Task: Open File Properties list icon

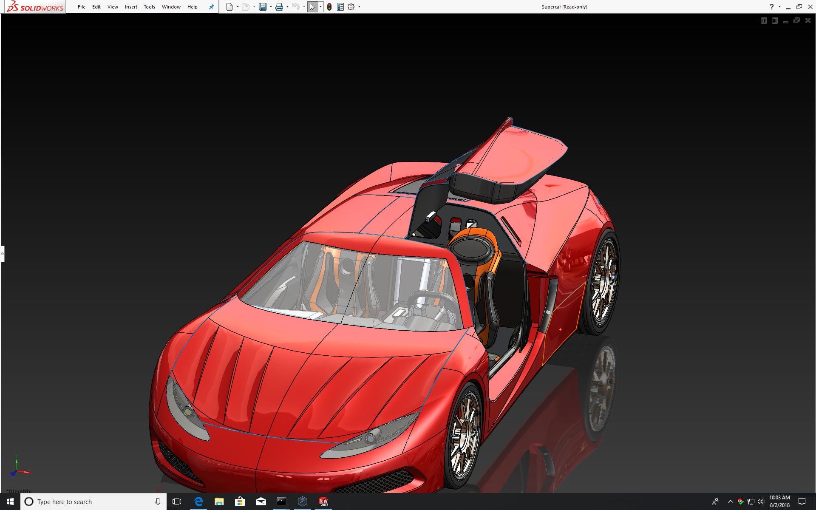Action: 340,7
